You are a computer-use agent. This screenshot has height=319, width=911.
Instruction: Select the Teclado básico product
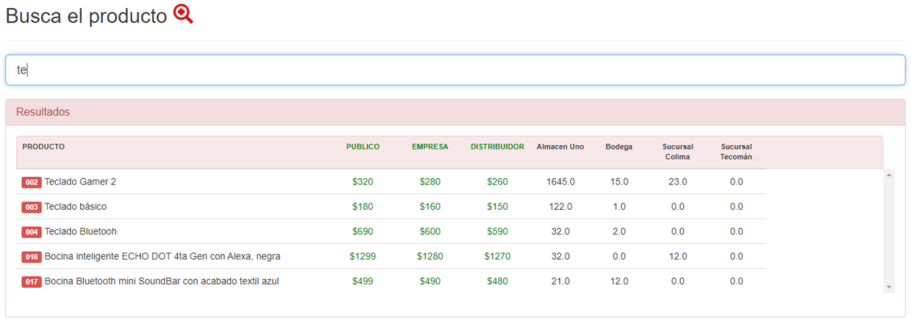tap(75, 207)
